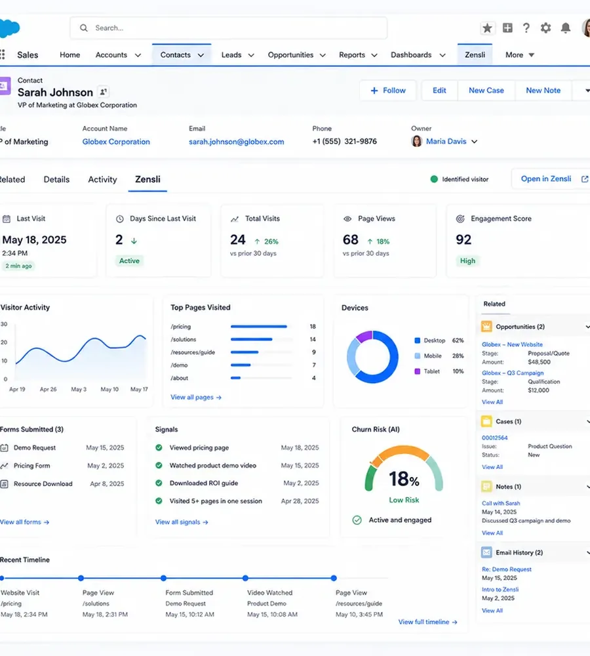Click the Follow button
Screen dimensions: 590x656
(x=388, y=91)
